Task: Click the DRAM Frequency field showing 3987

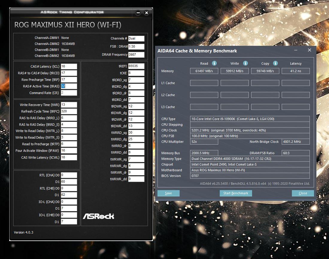Action: [136, 54]
